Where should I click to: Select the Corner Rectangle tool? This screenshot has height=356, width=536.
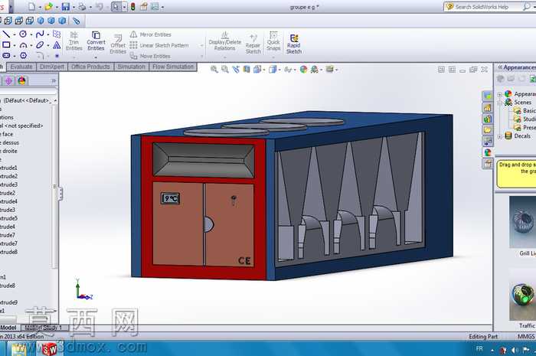6,44
